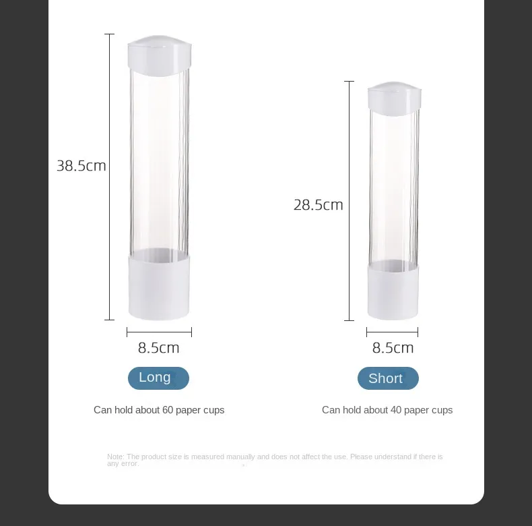
Task: Click the 8.5cm width under Short dispenser
Action: tap(393, 347)
